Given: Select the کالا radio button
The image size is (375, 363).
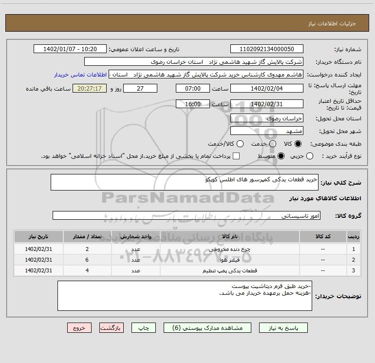Looking at the screenshot, I should [298, 144].
